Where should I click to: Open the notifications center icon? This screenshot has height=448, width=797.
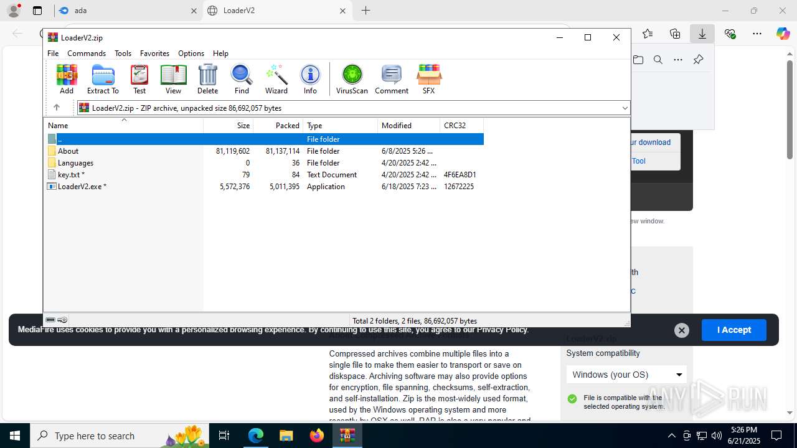[776, 436]
